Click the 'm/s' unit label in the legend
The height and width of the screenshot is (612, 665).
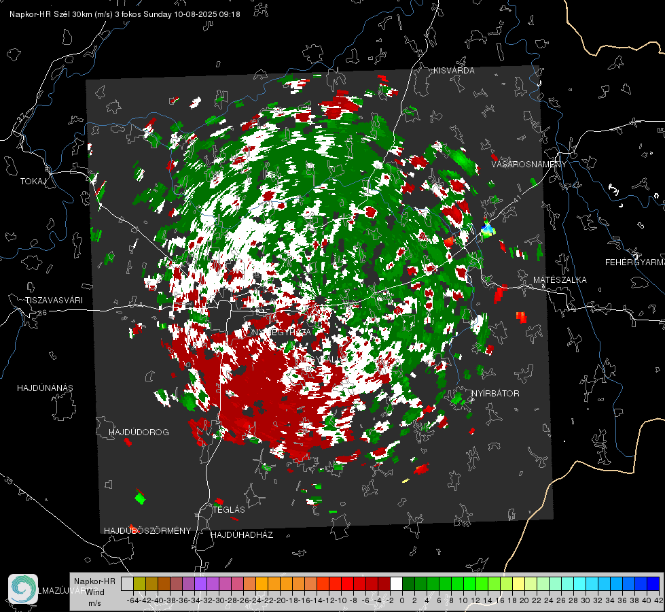94,603
